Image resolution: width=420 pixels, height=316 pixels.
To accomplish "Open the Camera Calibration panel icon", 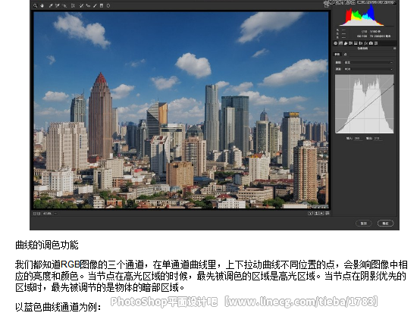I will point(371,43).
